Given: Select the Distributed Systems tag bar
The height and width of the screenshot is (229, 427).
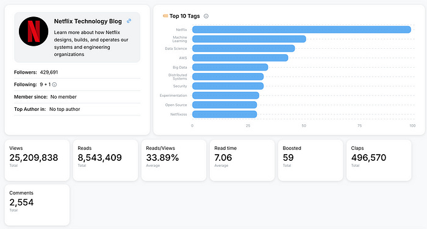Looking at the screenshot, I should tap(228, 77).
